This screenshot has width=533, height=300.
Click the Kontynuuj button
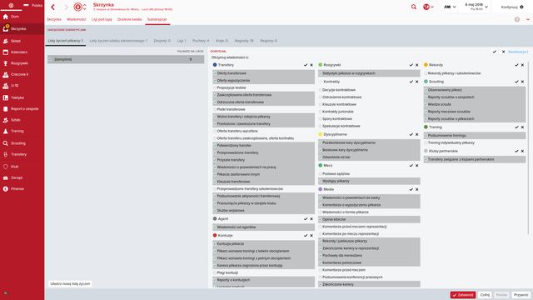[x=512, y=7]
